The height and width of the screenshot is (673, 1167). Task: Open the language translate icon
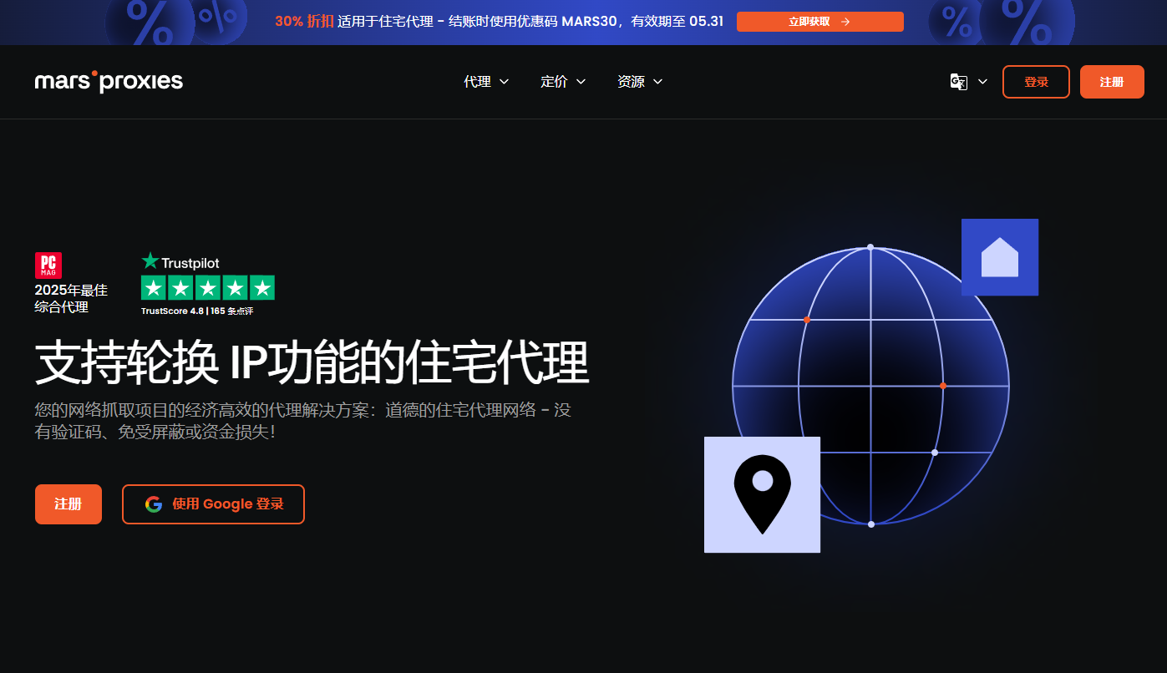point(959,82)
